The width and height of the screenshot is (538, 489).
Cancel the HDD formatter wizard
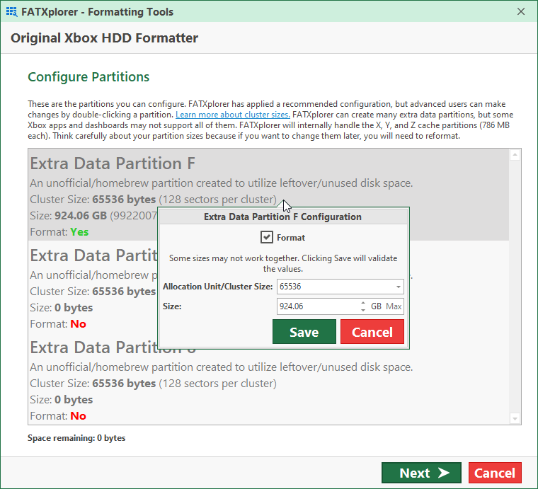click(x=495, y=473)
